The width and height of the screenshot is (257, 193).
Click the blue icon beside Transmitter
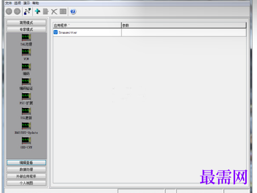56,32
